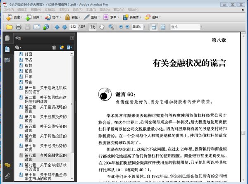Delete bookmark with the trash icon
The height and width of the screenshot is (184, 248).
[54, 48]
